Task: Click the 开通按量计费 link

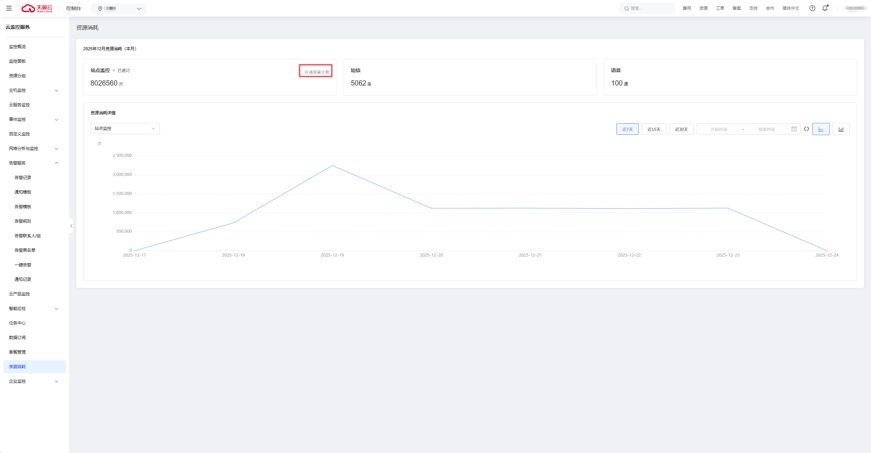Action: coord(316,72)
